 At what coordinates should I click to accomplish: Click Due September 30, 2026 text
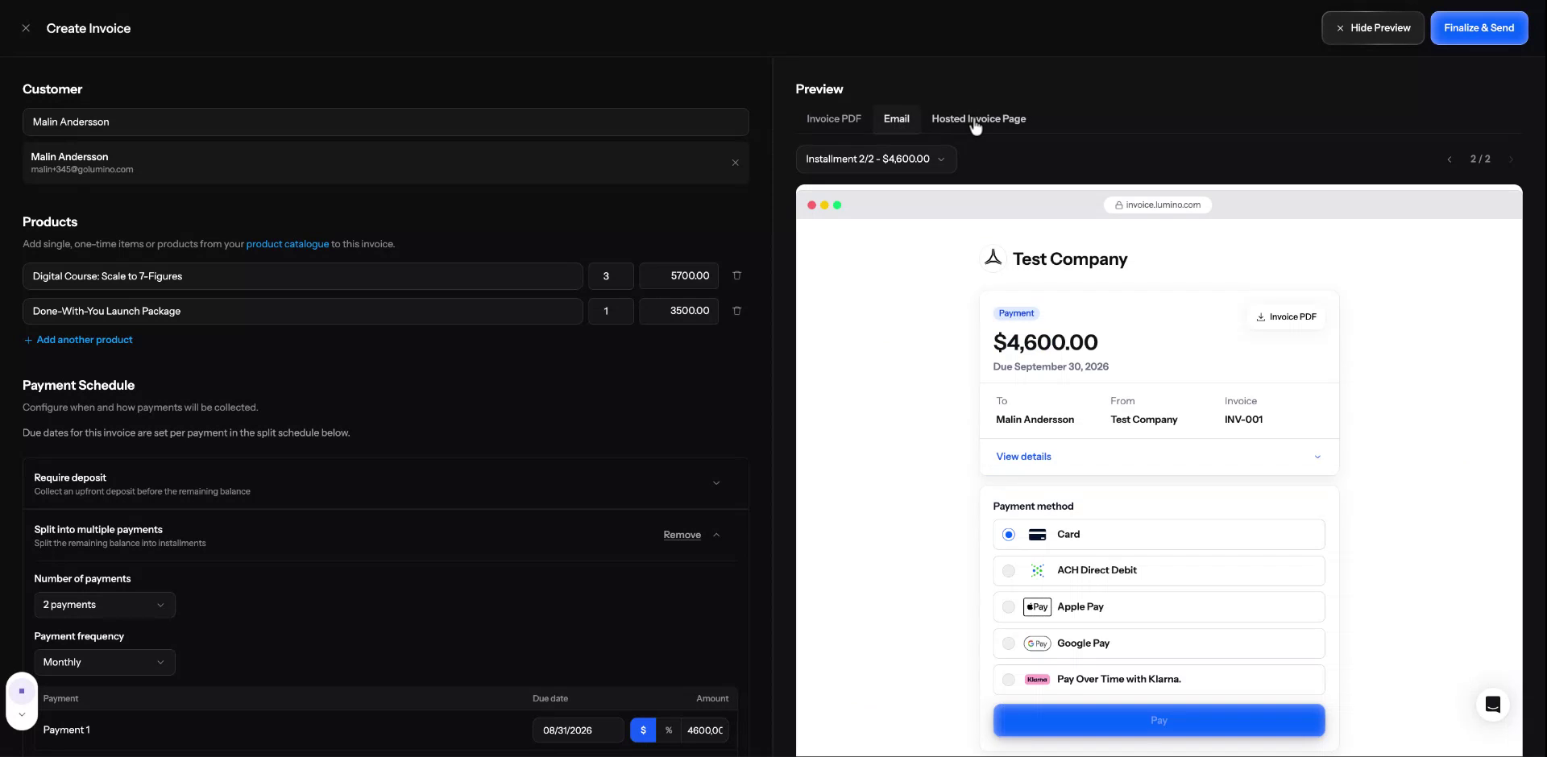click(x=1051, y=367)
